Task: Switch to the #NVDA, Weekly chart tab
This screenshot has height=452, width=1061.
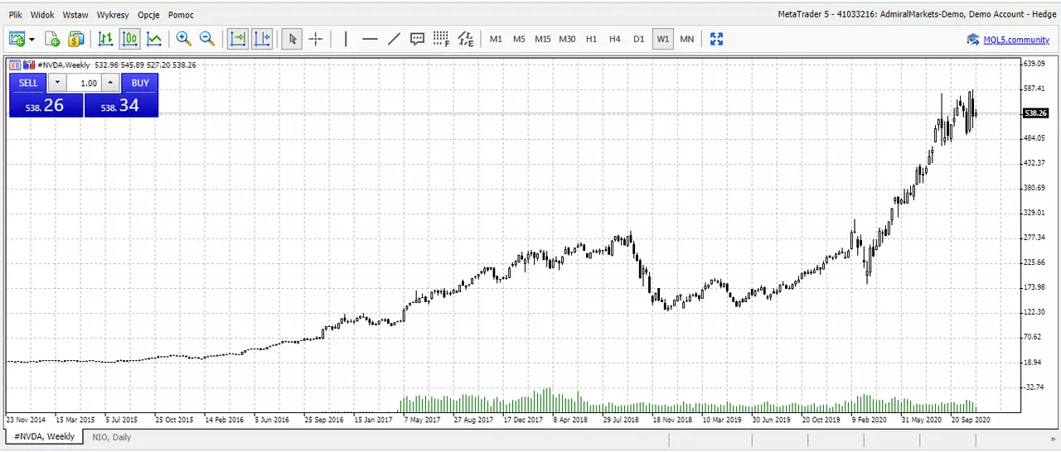Action: (44, 436)
